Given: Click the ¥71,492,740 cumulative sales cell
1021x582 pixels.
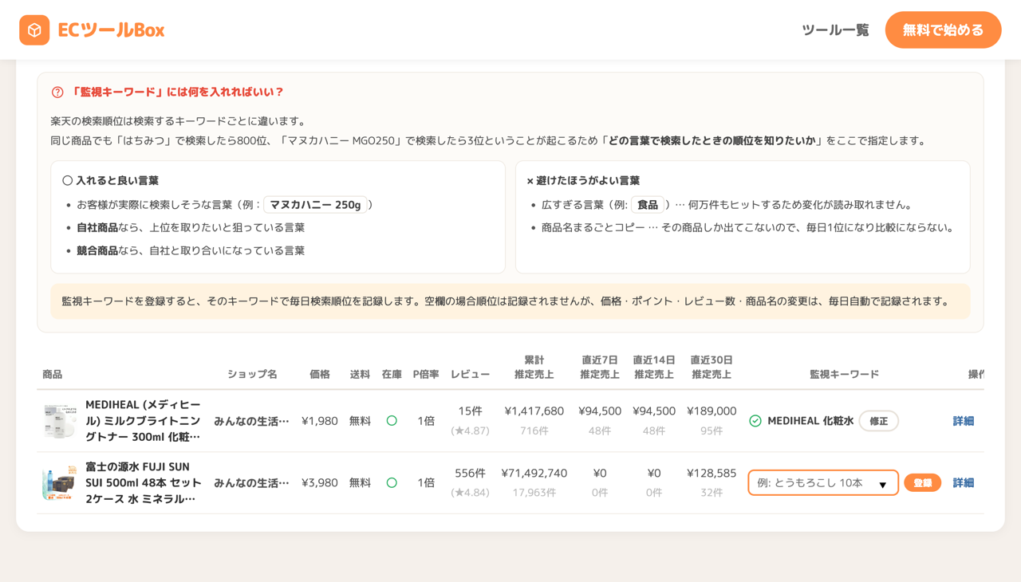Looking at the screenshot, I should 534,474.
